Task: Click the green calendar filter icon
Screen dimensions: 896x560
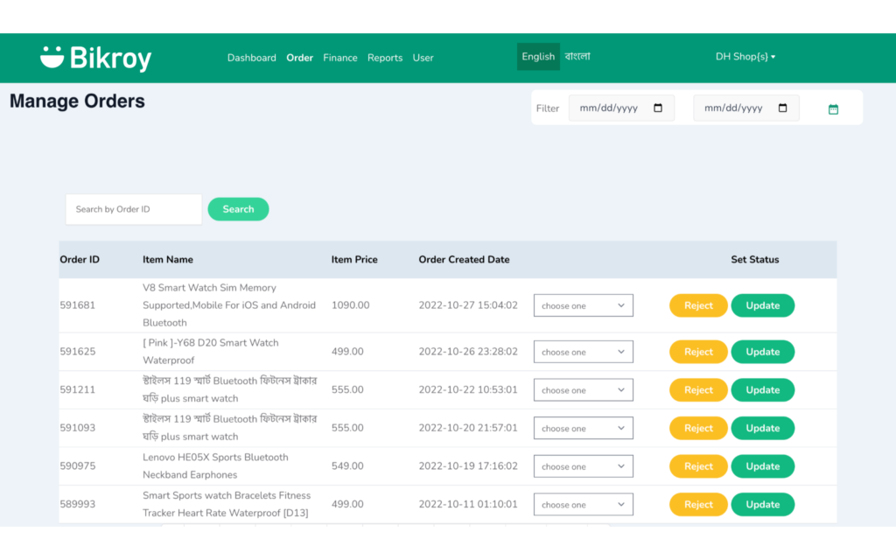Action: (x=833, y=109)
